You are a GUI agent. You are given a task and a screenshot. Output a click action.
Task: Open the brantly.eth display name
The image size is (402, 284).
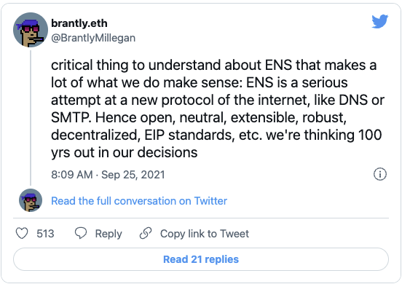79,23
